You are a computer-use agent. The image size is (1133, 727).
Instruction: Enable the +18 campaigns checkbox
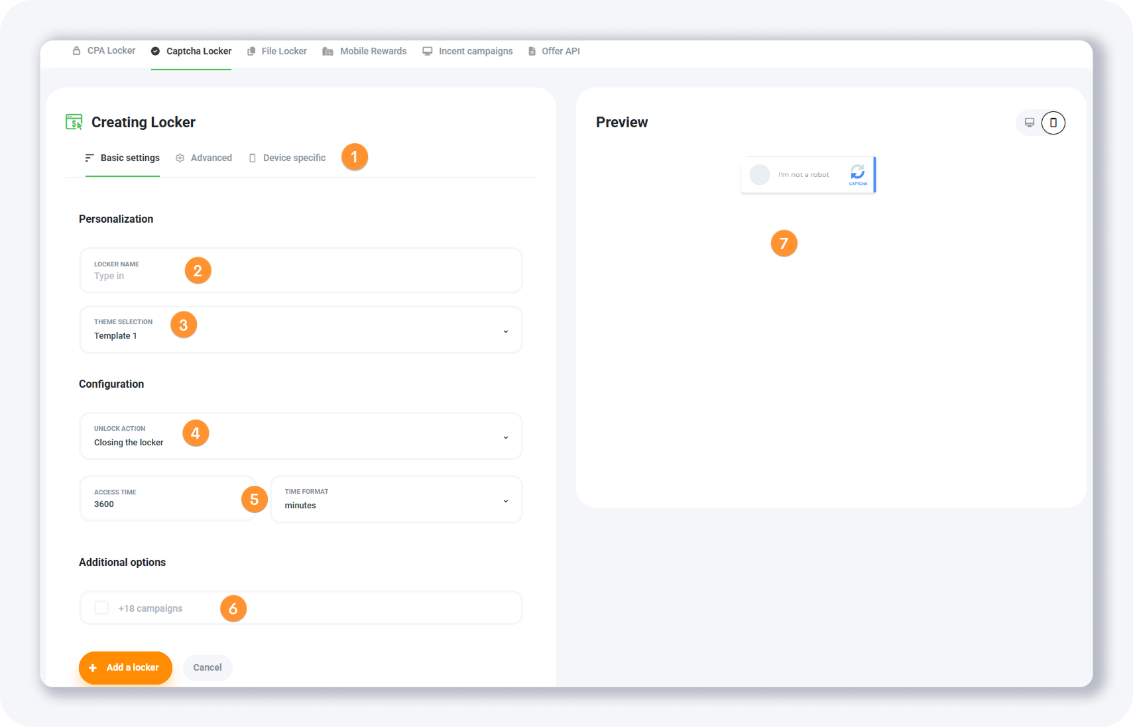101,608
